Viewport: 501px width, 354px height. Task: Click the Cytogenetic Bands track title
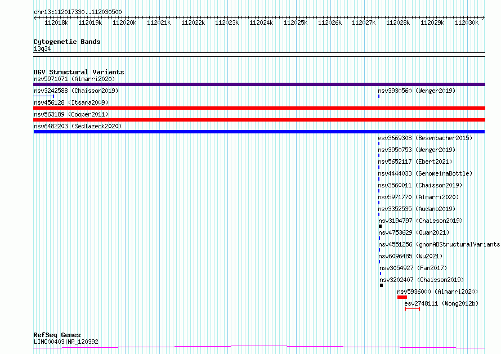click(67, 42)
